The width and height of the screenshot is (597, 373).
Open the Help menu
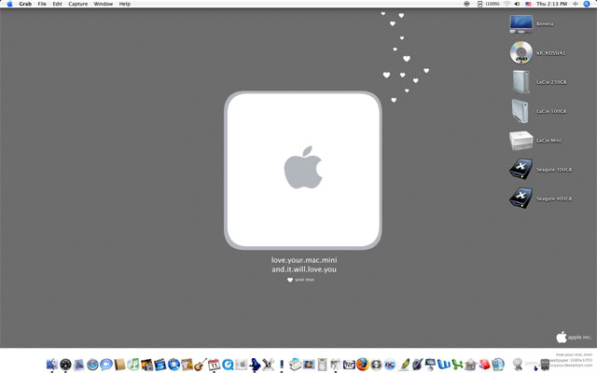(124, 4)
